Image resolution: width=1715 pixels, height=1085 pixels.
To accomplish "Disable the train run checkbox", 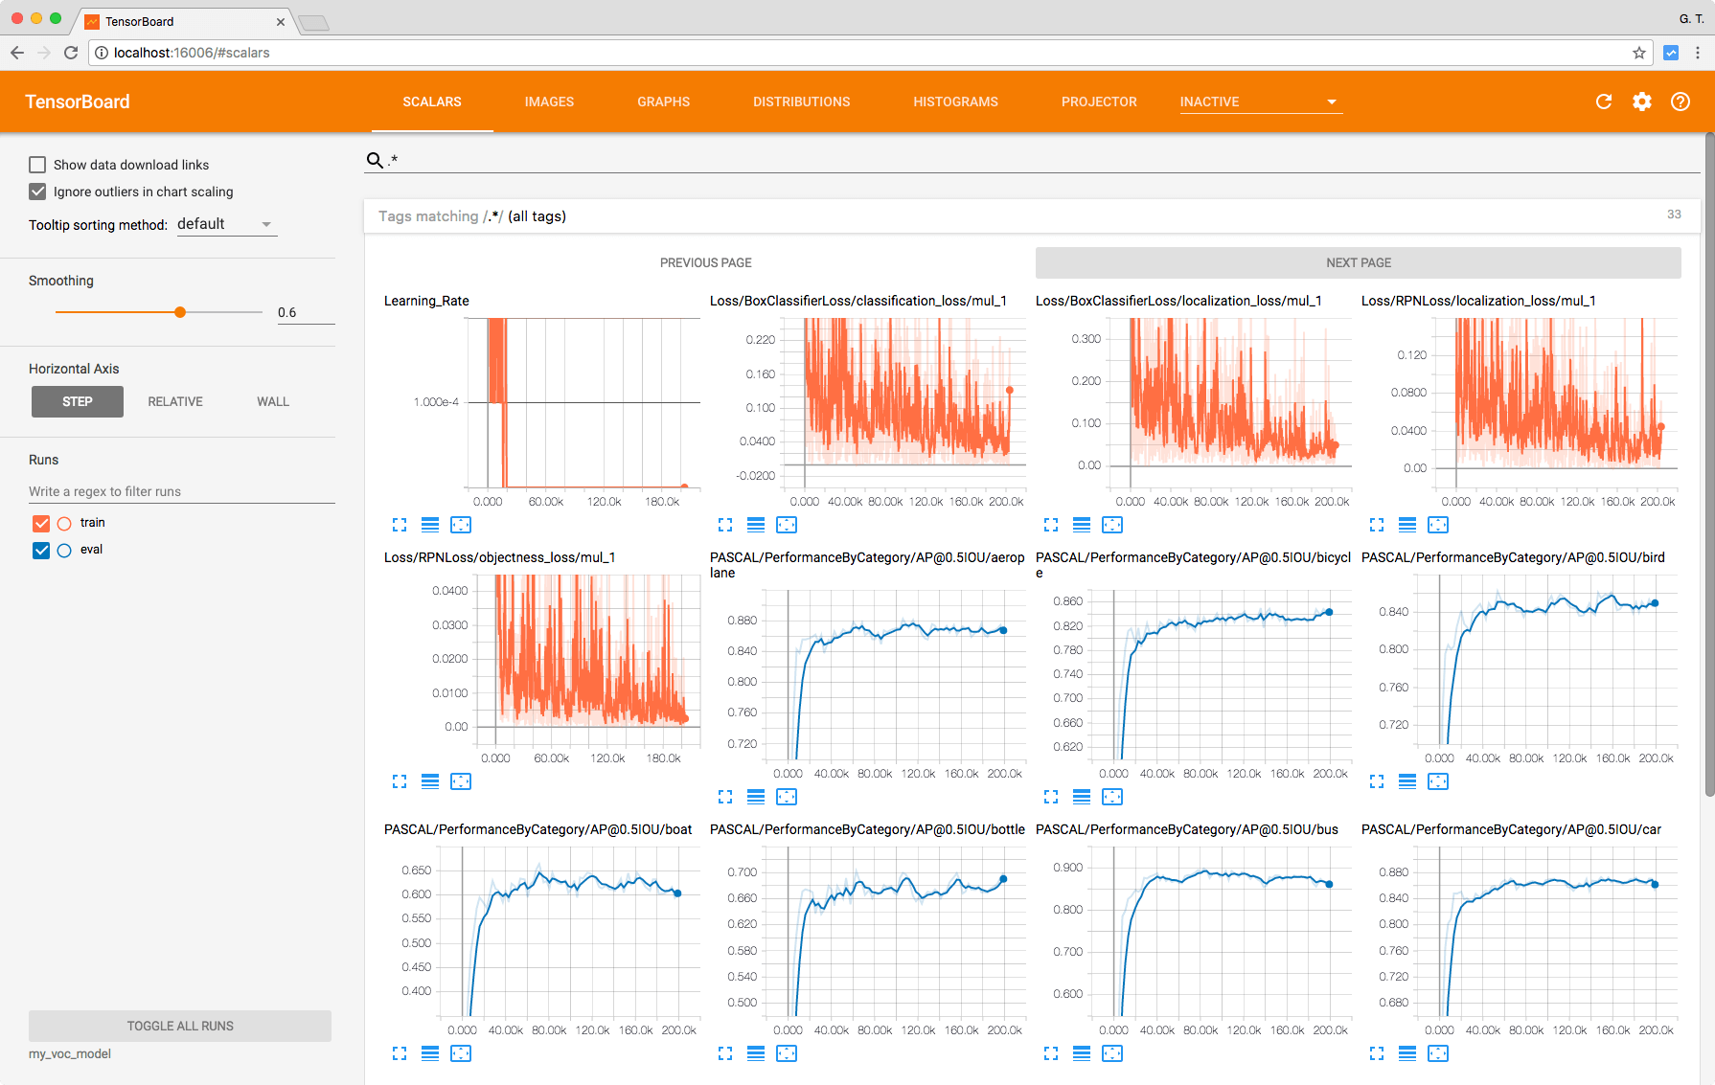I will pos(41,523).
